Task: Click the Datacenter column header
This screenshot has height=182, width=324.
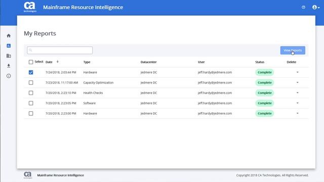Action: point(148,62)
